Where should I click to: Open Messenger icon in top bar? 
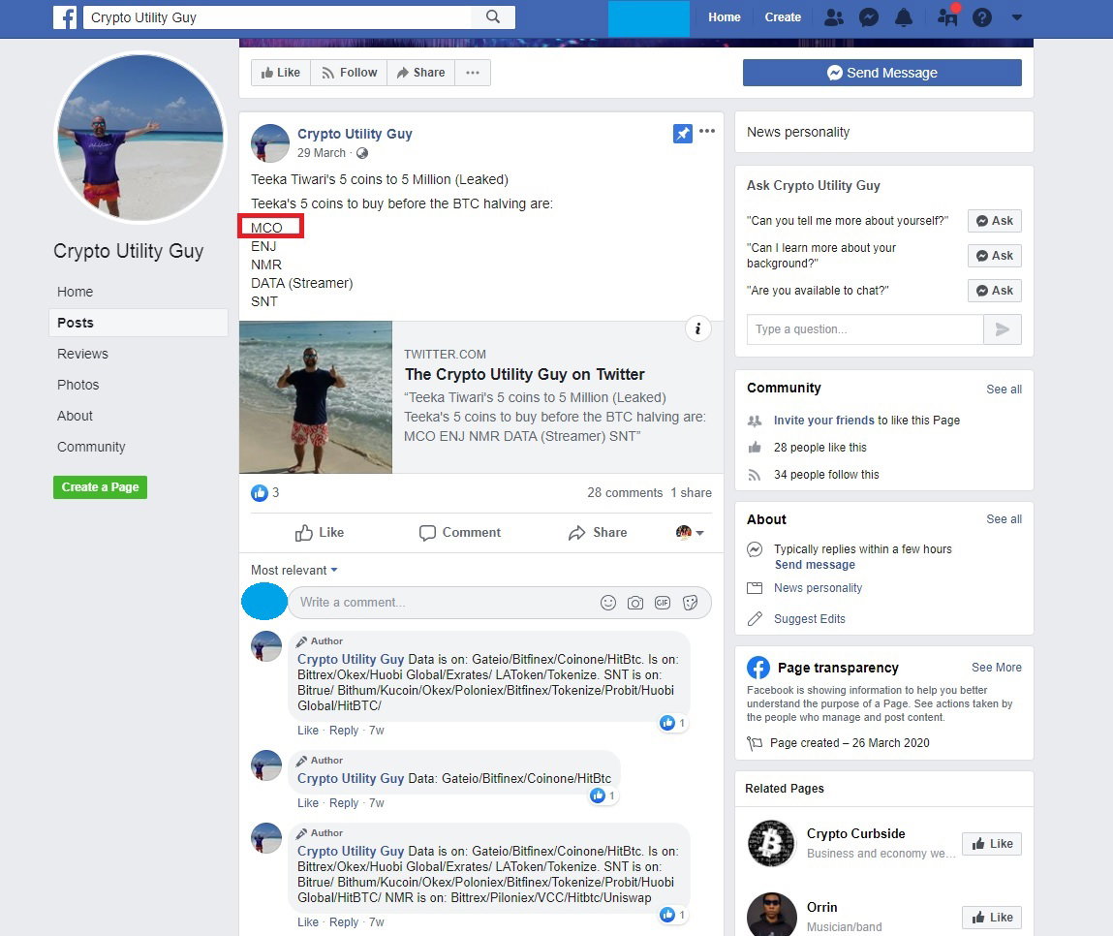point(869,17)
